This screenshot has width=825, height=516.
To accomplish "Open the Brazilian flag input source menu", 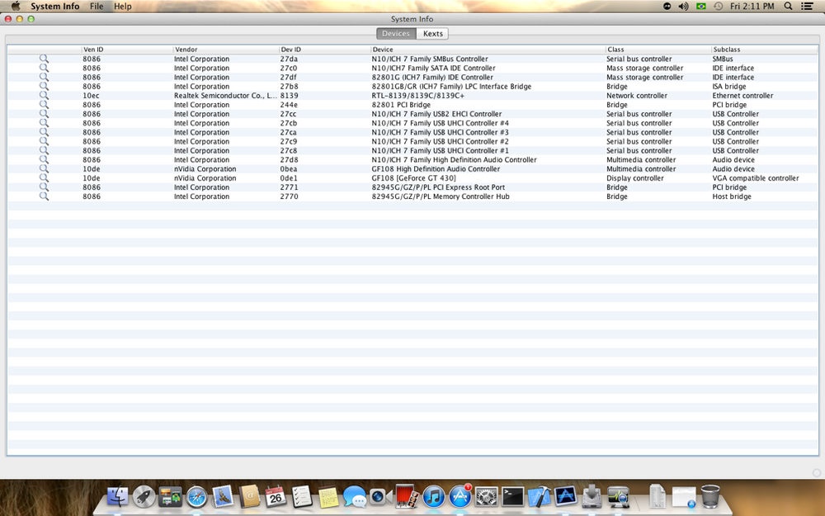I will tap(701, 6).
